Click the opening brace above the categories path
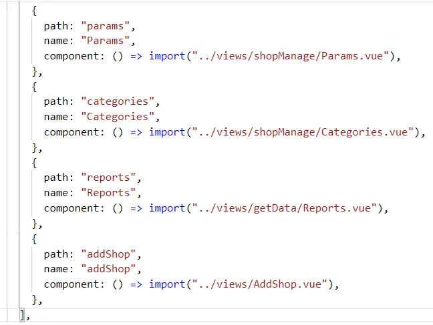This screenshot has height=325, width=433. (x=35, y=87)
